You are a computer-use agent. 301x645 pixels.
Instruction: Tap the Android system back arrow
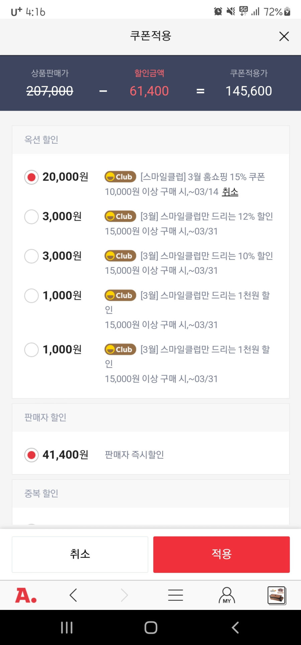click(235, 628)
